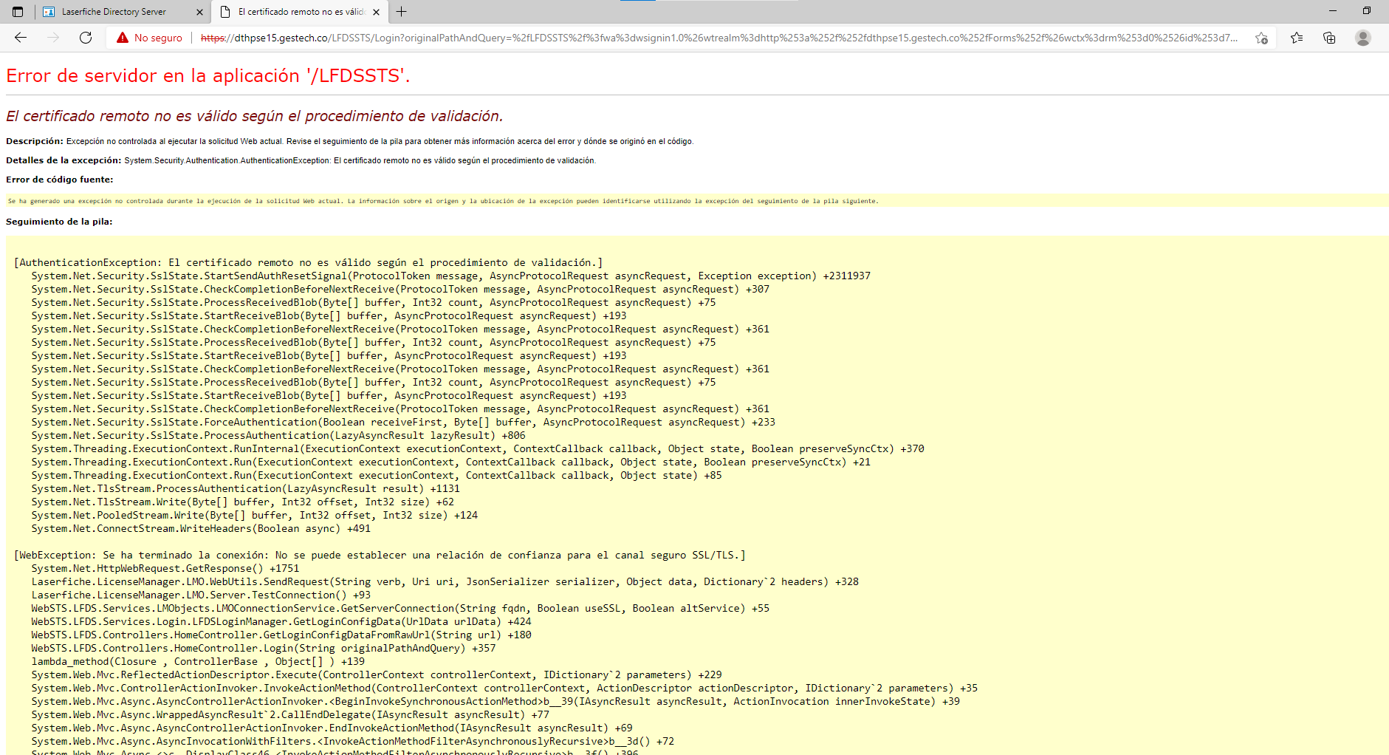Click the AuthenticationException stack trace line
Viewport: 1389px width, 755px height.
click(x=308, y=262)
